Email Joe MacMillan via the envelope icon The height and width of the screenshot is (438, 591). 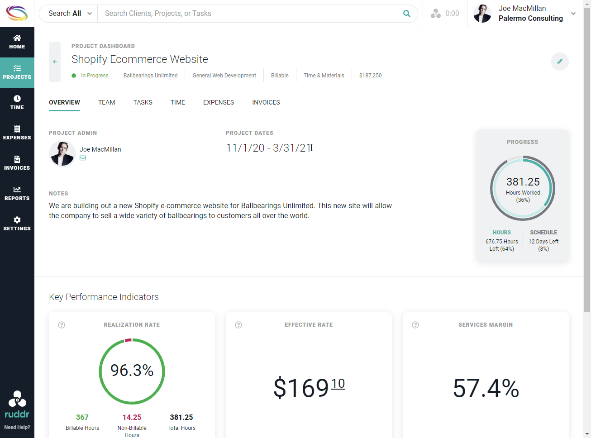pos(83,158)
